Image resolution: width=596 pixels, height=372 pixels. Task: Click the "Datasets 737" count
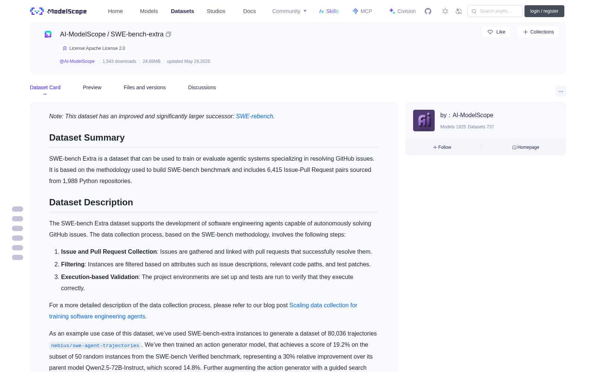tap(481, 127)
